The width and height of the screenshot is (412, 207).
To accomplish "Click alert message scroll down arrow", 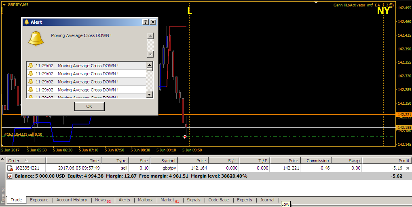I will [150, 54].
